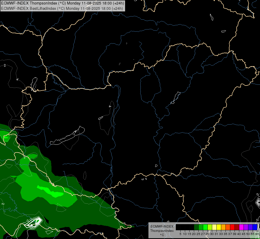Select the blue 55–60 legend swatch
260x239 pixels.
pyautogui.click(x=255, y=227)
